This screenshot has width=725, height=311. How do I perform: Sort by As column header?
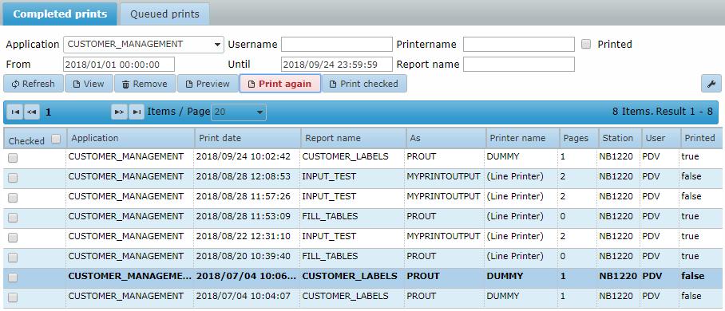pyautogui.click(x=446, y=138)
